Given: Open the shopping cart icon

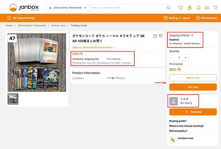Looking at the screenshot, I should 215,7.
